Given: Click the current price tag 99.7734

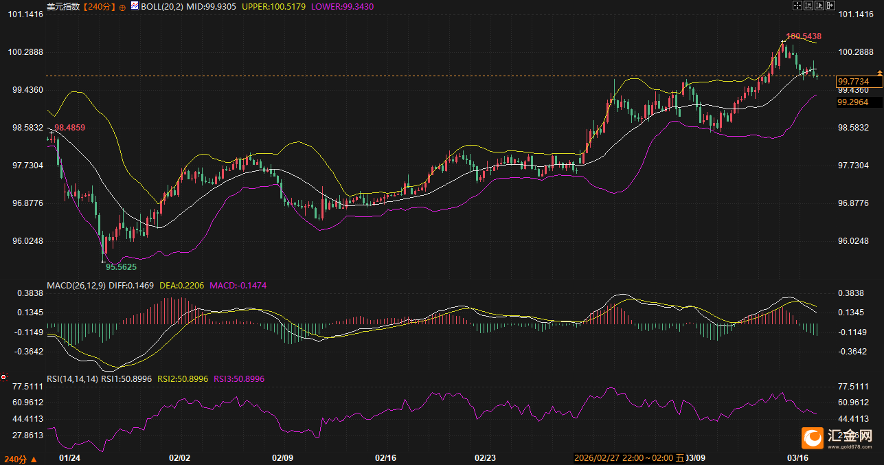Looking at the screenshot, I should (x=853, y=82).
